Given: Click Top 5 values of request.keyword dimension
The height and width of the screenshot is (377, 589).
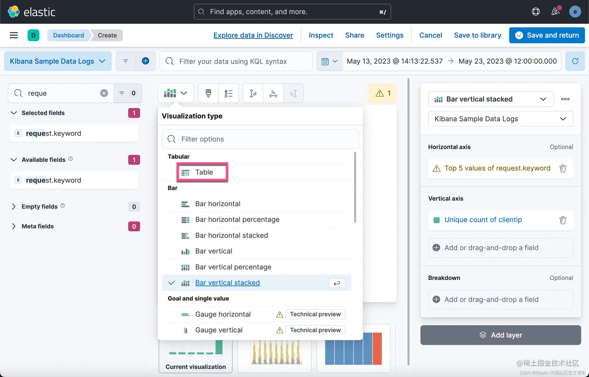Looking at the screenshot, I should tap(497, 168).
